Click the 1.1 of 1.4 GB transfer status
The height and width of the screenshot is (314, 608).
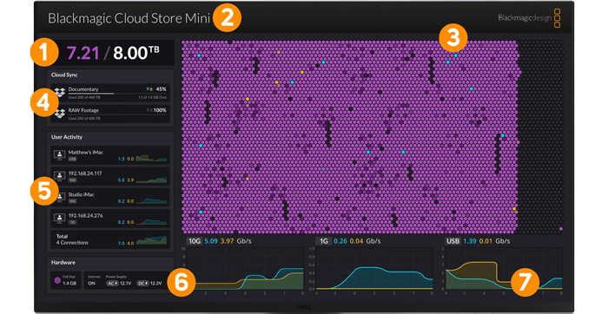(152, 97)
